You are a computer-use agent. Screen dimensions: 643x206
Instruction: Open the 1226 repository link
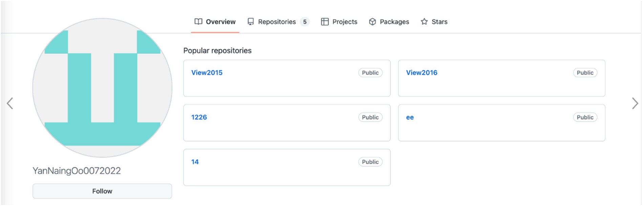[199, 117]
